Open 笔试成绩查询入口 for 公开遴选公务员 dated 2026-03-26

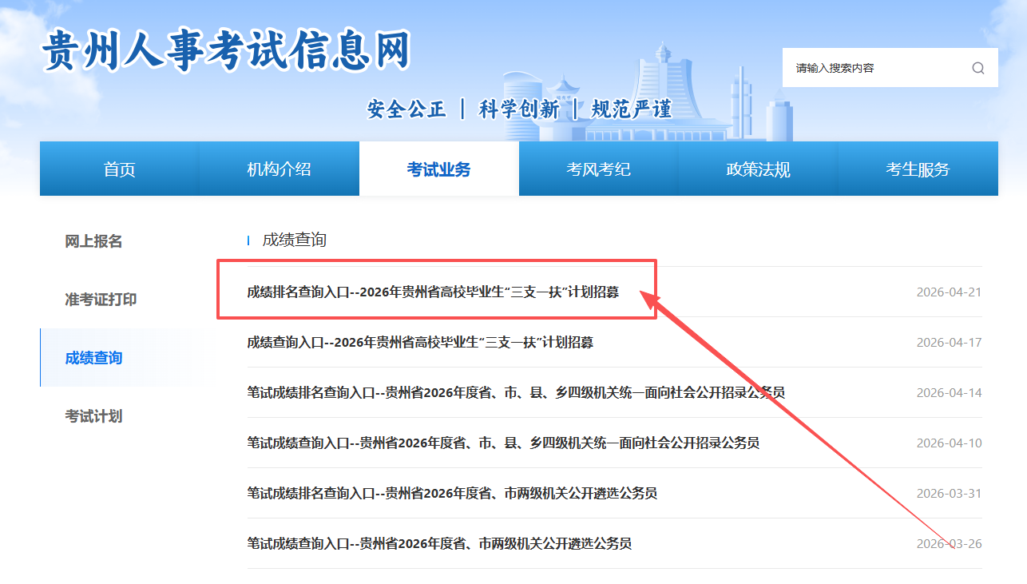tap(439, 544)
